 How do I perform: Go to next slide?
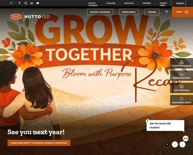click(x=182, y=144)
